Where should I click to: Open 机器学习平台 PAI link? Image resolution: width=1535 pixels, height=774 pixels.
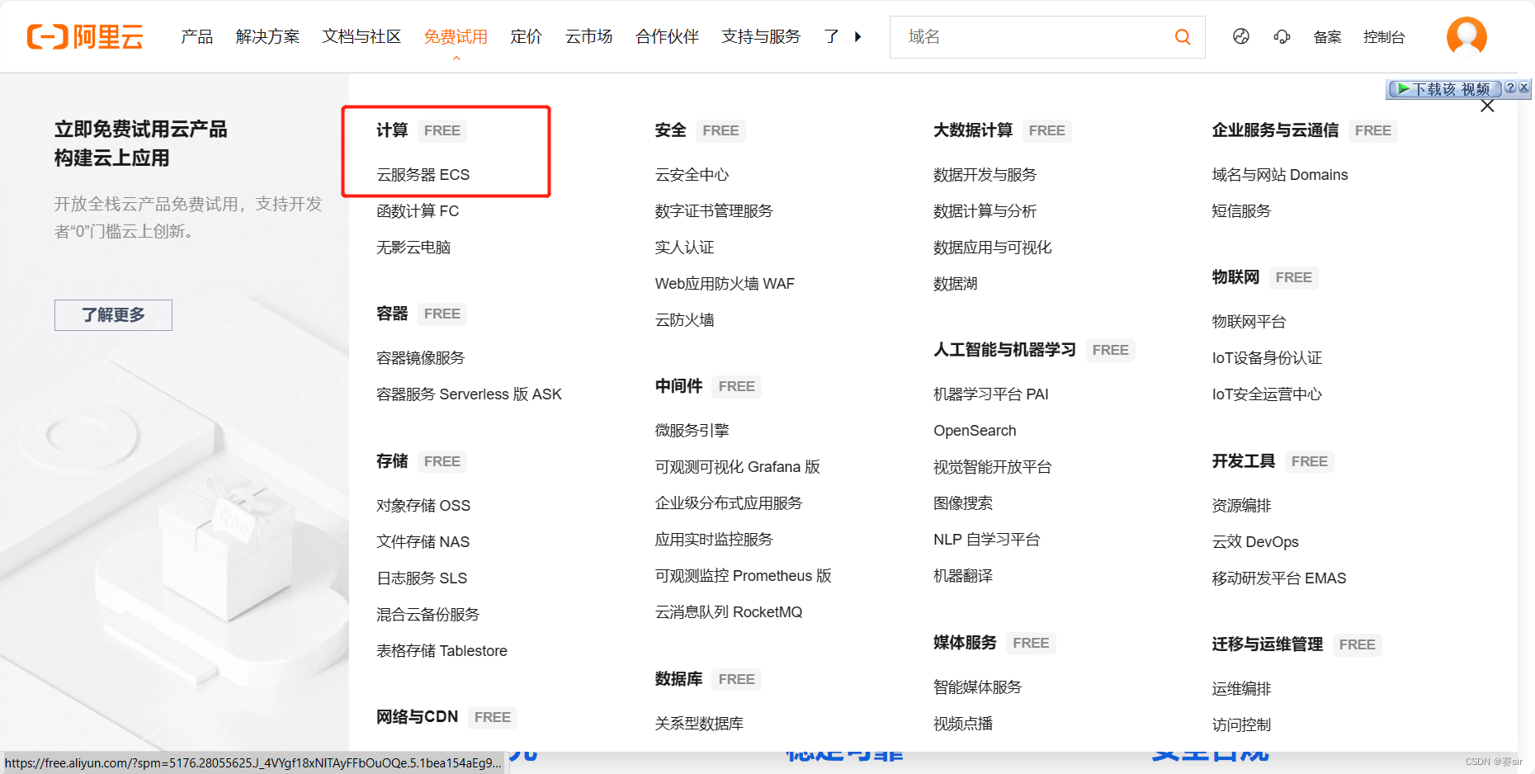pos(990,394)
